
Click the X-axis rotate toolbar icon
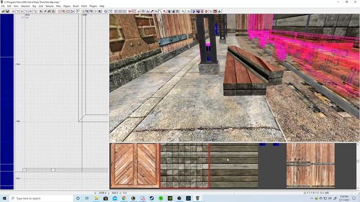point(17,11)
